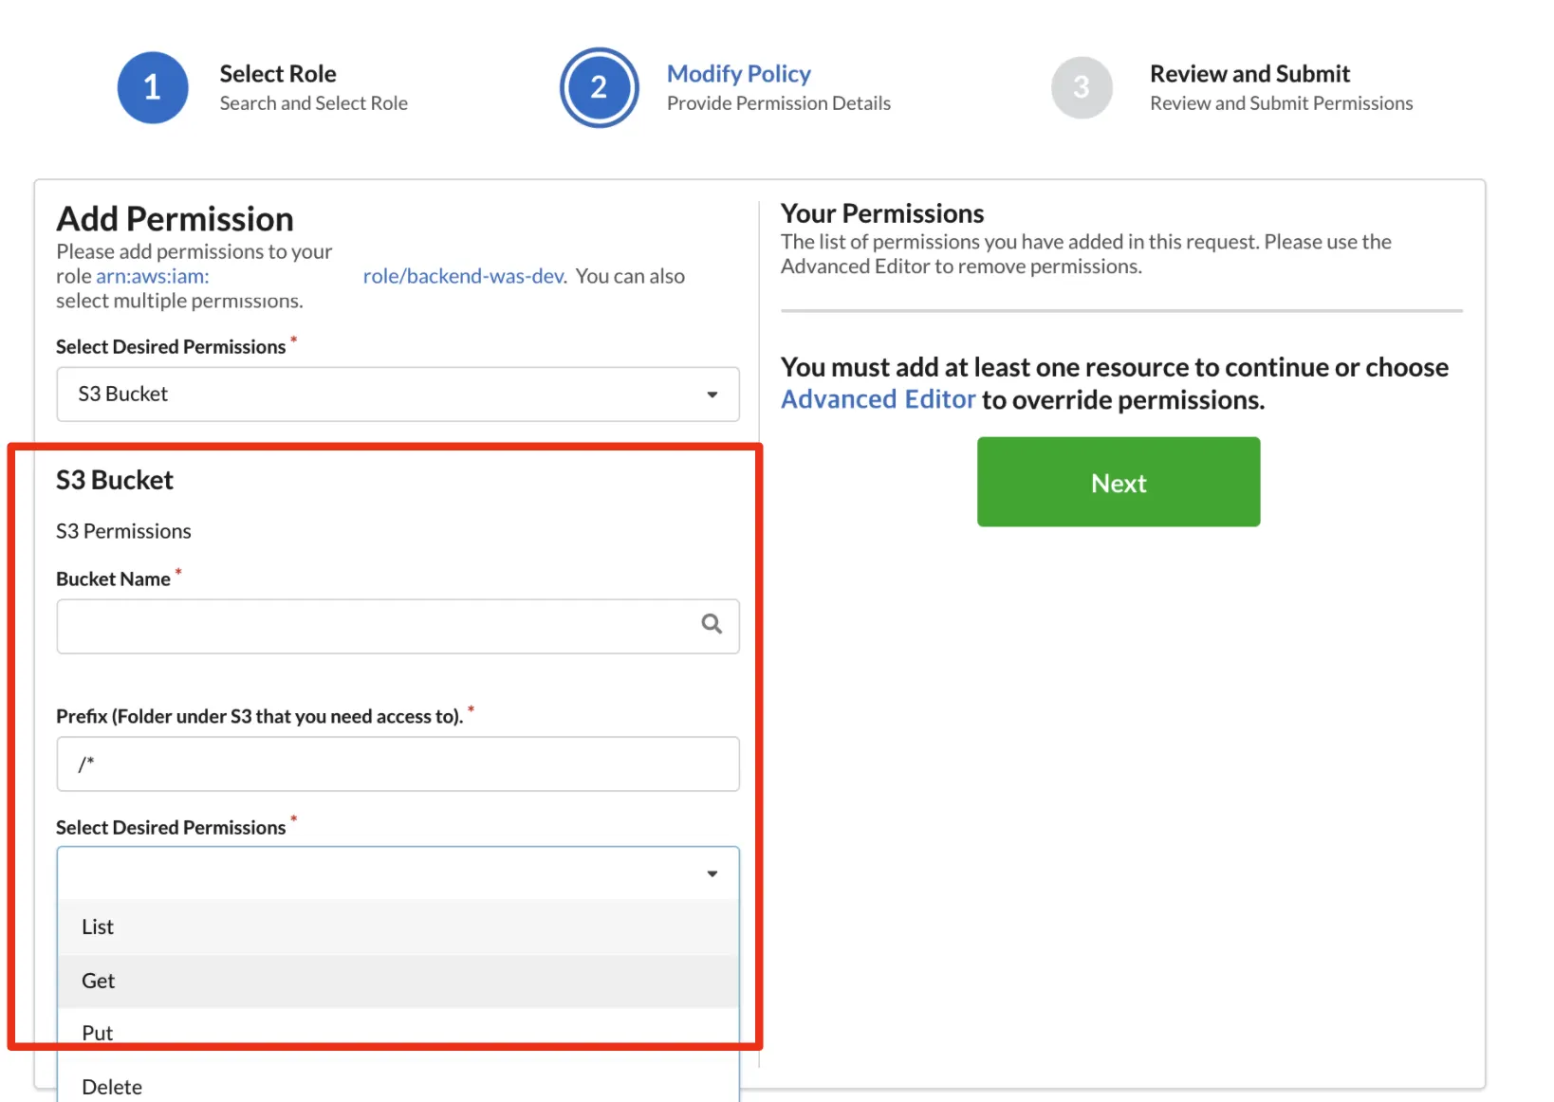Choose Put in the permissions menu
Image resolution: width=1554 pixels, height=1102 pixels.
click(98, 1033)
